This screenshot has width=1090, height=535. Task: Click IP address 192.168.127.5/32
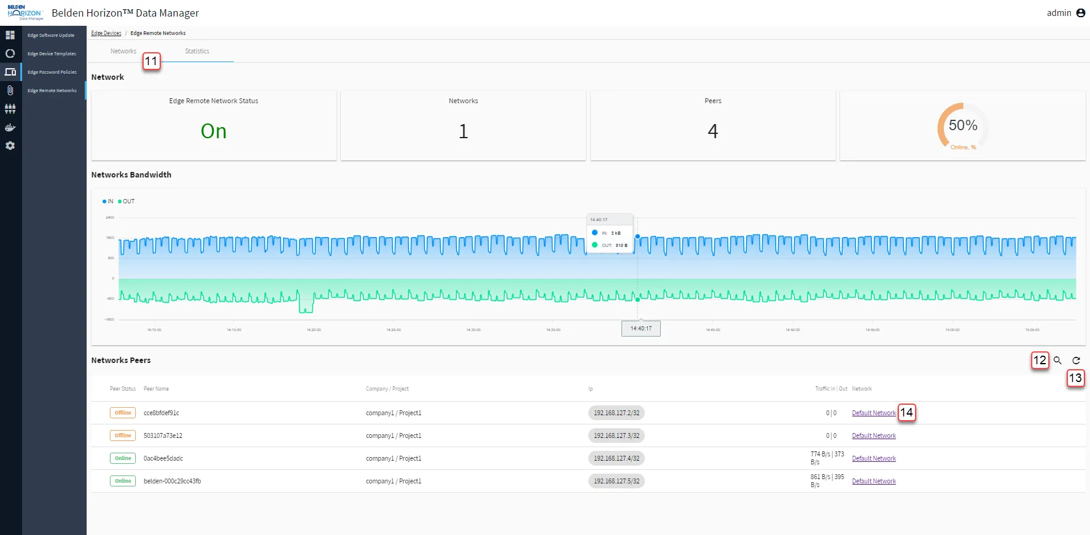(x=617, y=482)
